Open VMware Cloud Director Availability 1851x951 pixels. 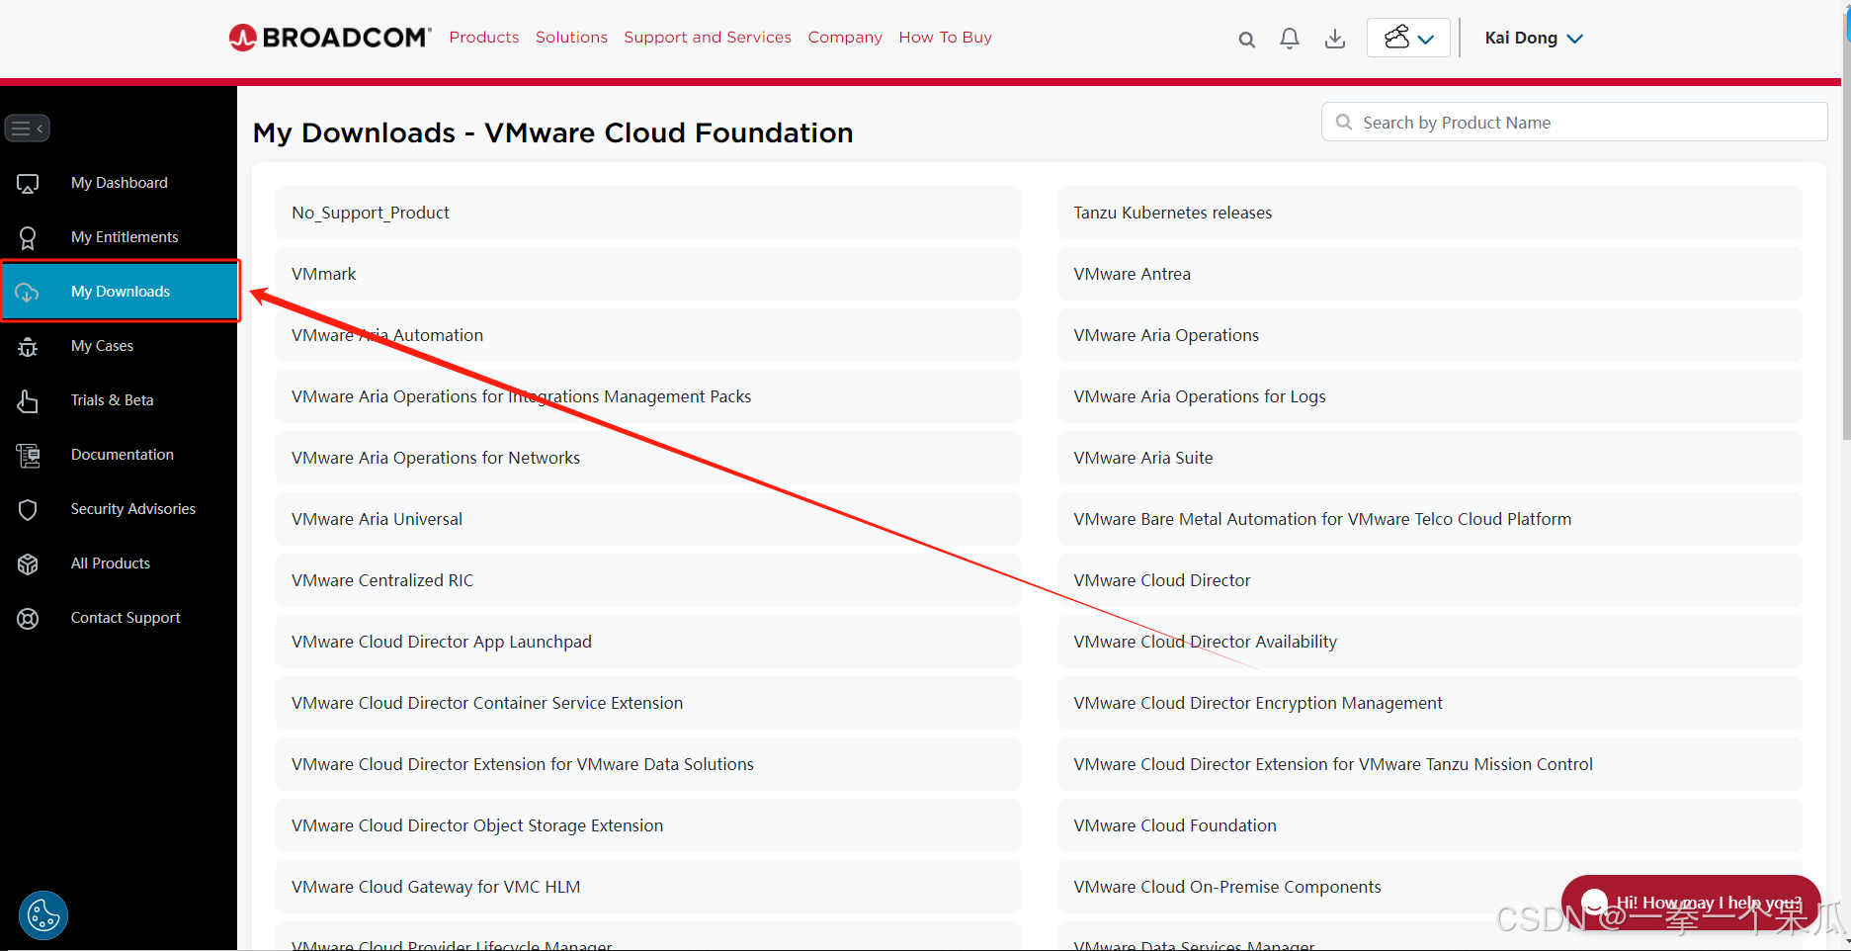coord(1430,642)
